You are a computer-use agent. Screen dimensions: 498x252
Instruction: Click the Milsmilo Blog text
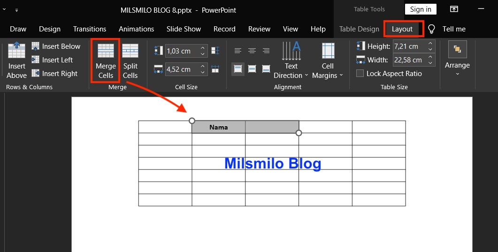coord(273,163)
